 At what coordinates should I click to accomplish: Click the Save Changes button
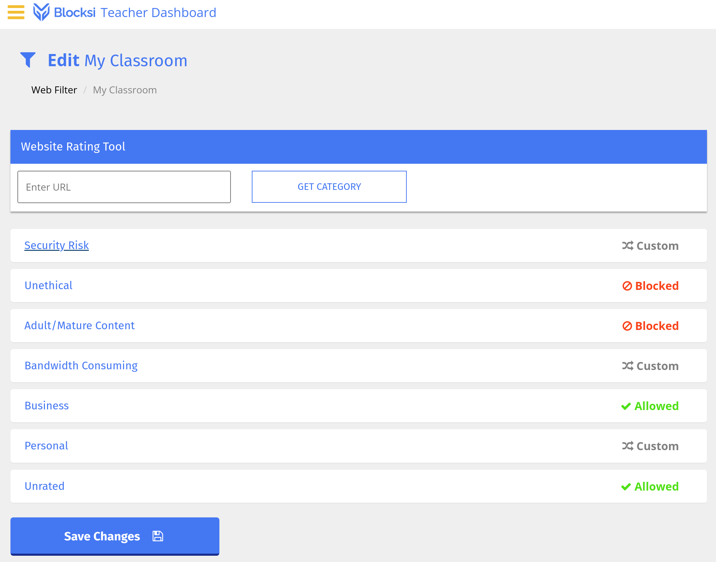coord(115,536)
